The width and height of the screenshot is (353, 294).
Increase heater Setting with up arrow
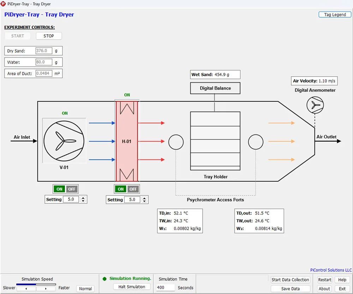(x=144, y=198)
